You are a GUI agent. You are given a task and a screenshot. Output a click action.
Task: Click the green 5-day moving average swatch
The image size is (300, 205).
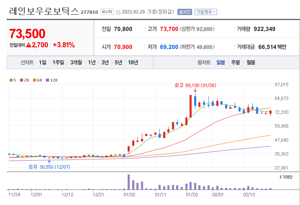(x=11, y=80)
